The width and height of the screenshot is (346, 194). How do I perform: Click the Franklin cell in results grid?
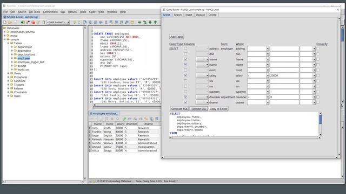pos(97,131)
